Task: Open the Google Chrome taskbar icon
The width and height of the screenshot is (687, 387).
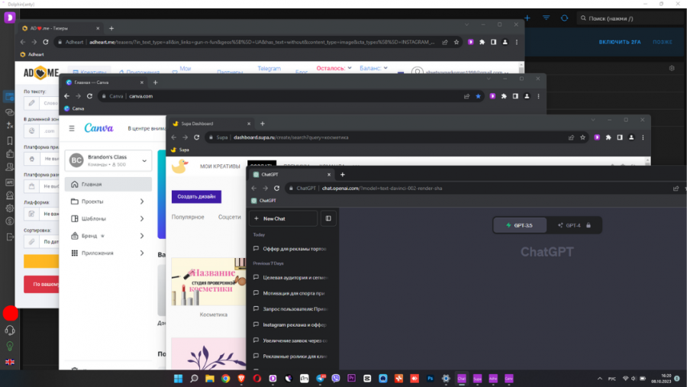Action: pyautogui.click(x=225, y=379)
